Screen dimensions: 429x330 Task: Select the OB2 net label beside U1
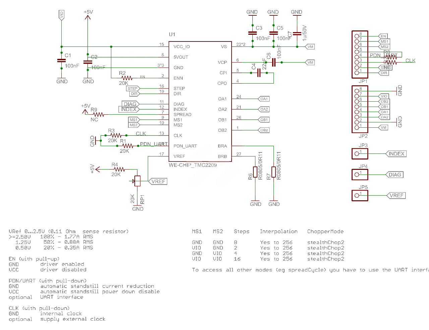[264, 130]
